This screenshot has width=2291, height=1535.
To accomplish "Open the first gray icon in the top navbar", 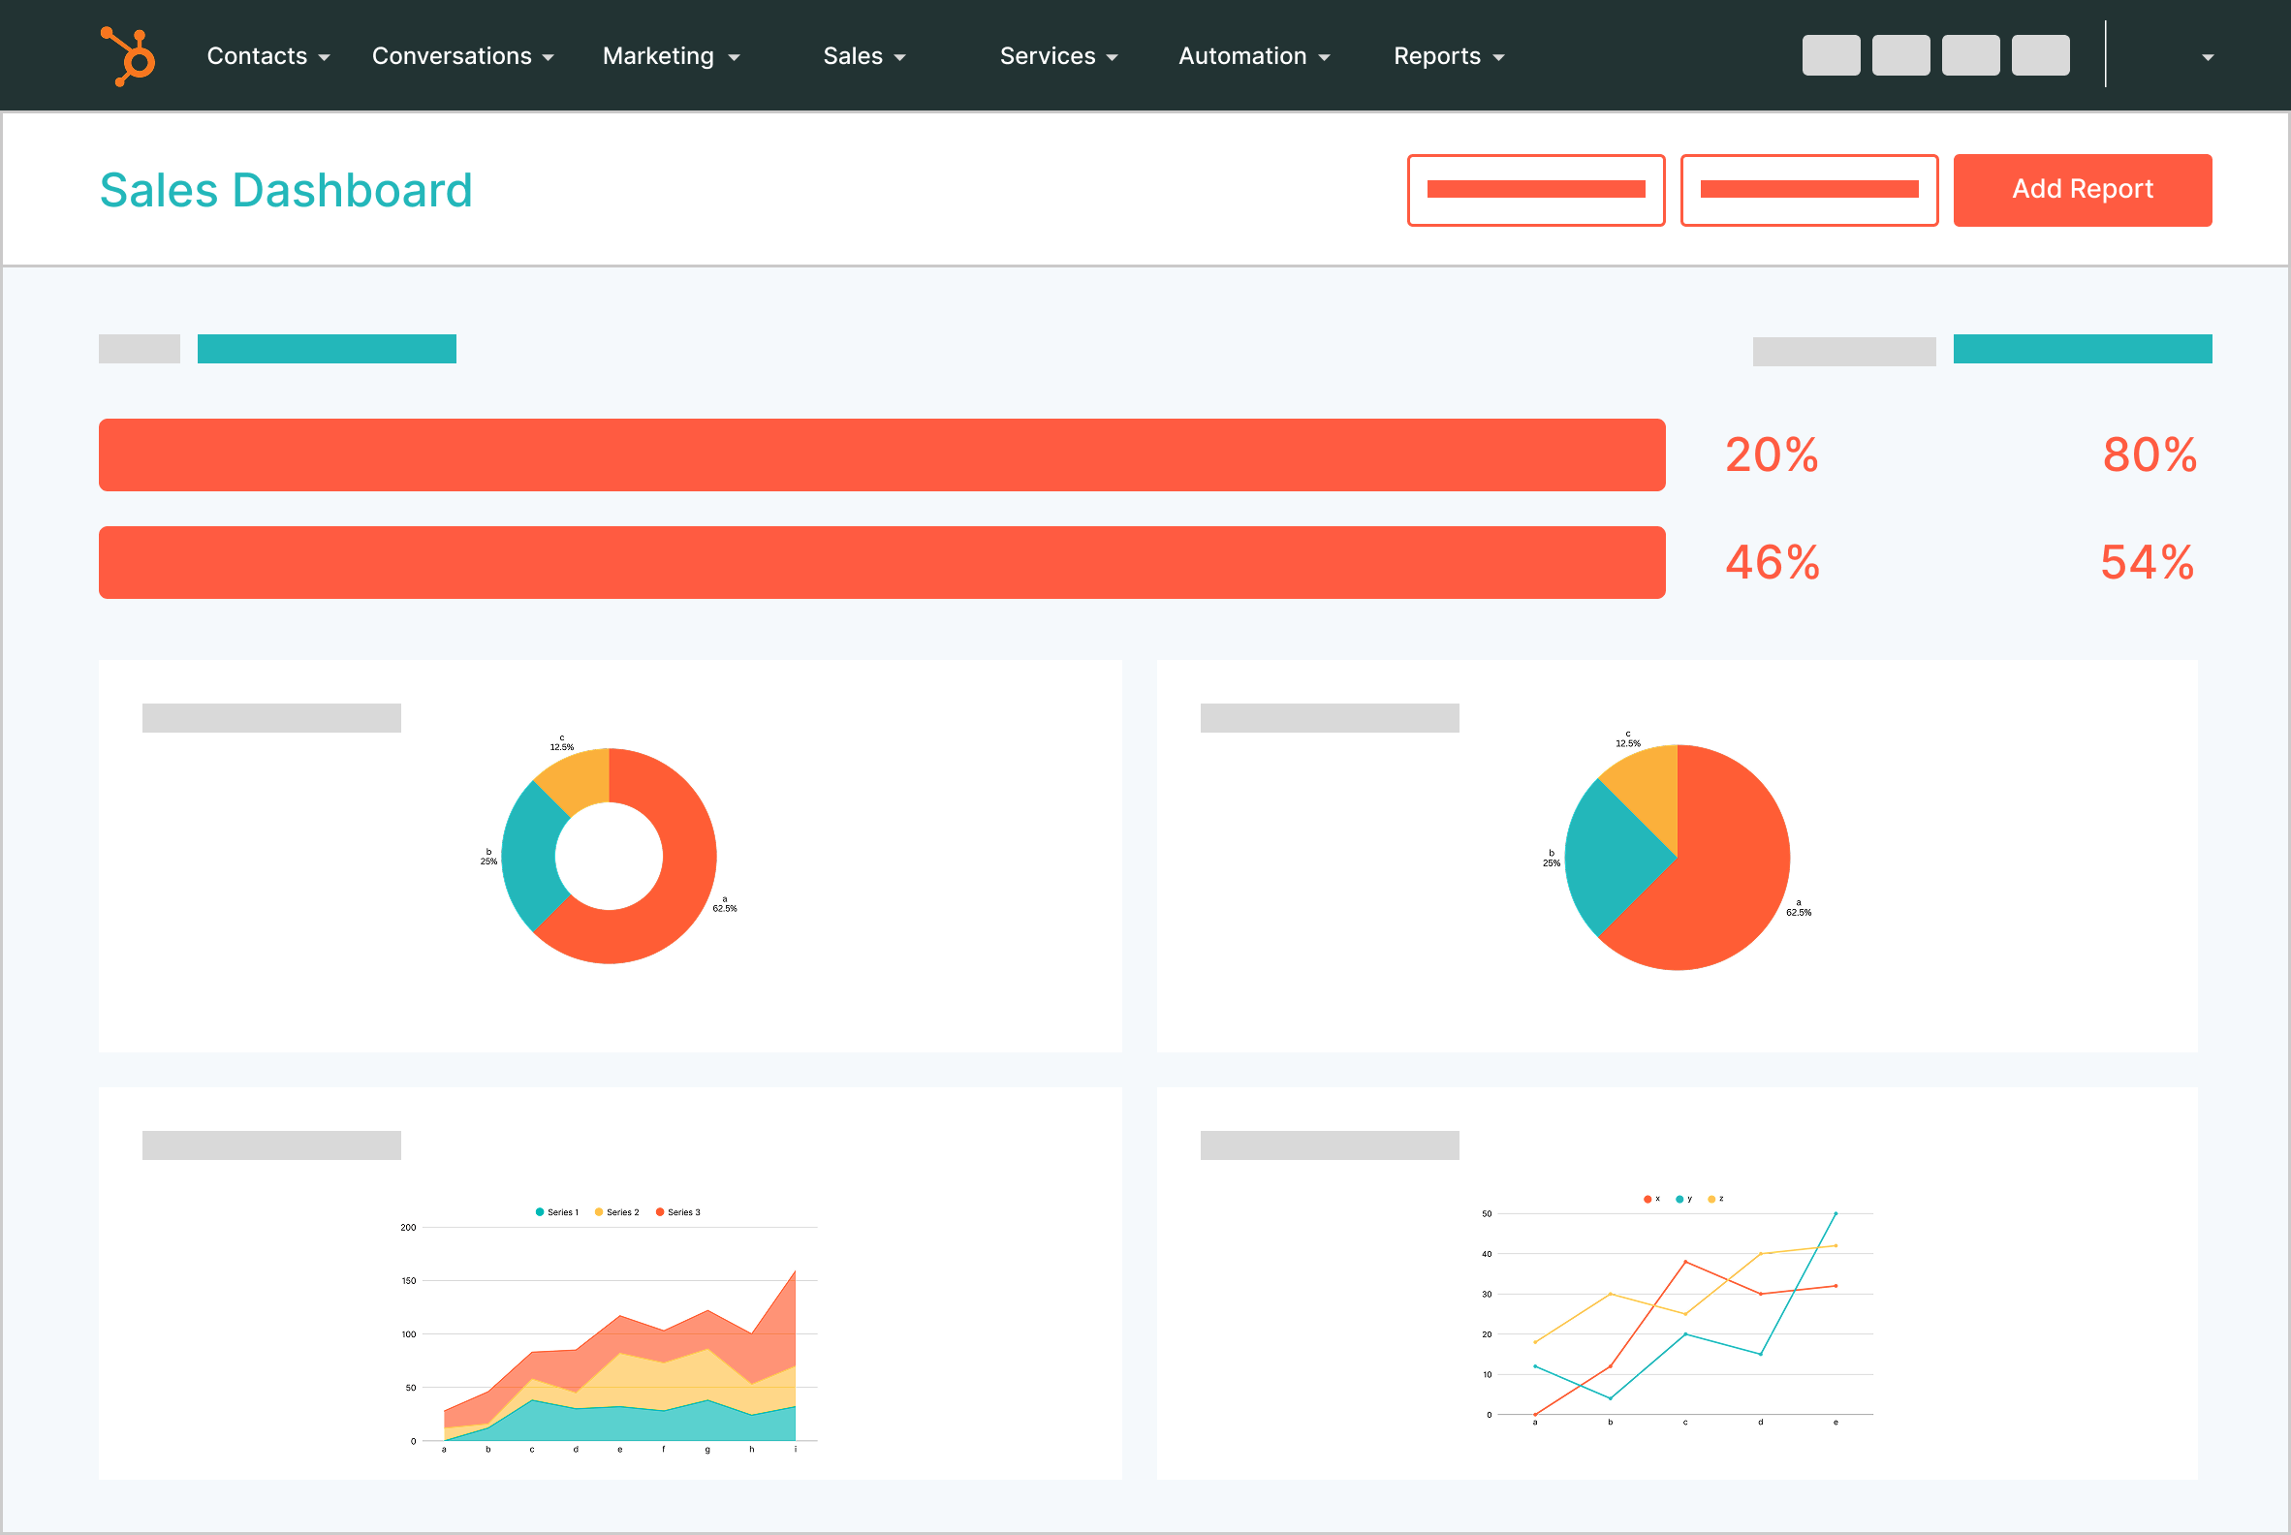I will 1830,55.
